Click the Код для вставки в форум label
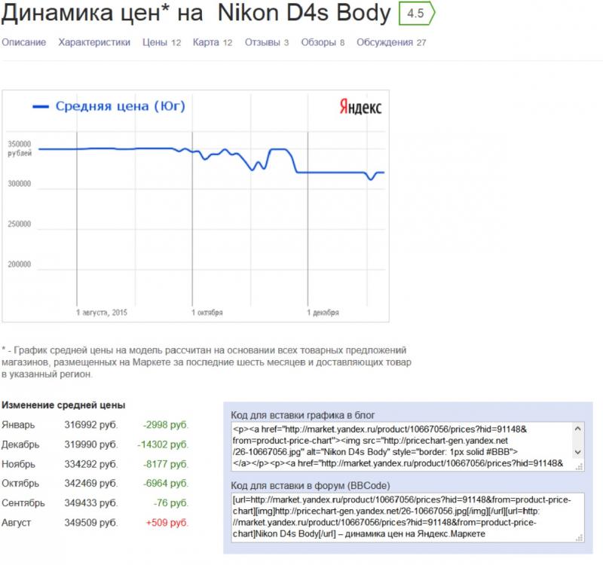The image size is (603, 565). click(x=311, y=486)
